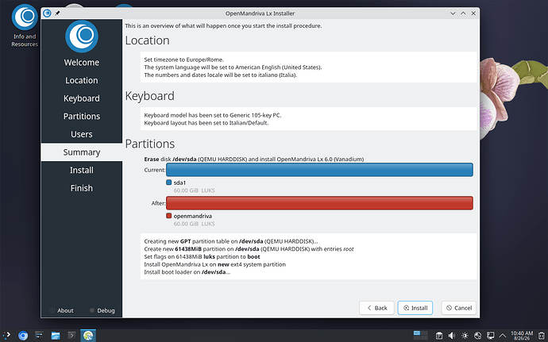This screenshot has height=342, width=548.
Task: Toggle the pin icon in installer titlebar
Action: pyautogui.click(x=57, y=13)
